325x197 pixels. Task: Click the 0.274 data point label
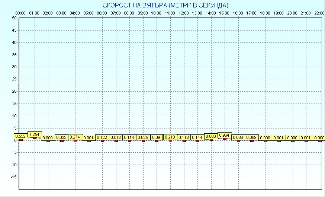click(x=75, y=137)
